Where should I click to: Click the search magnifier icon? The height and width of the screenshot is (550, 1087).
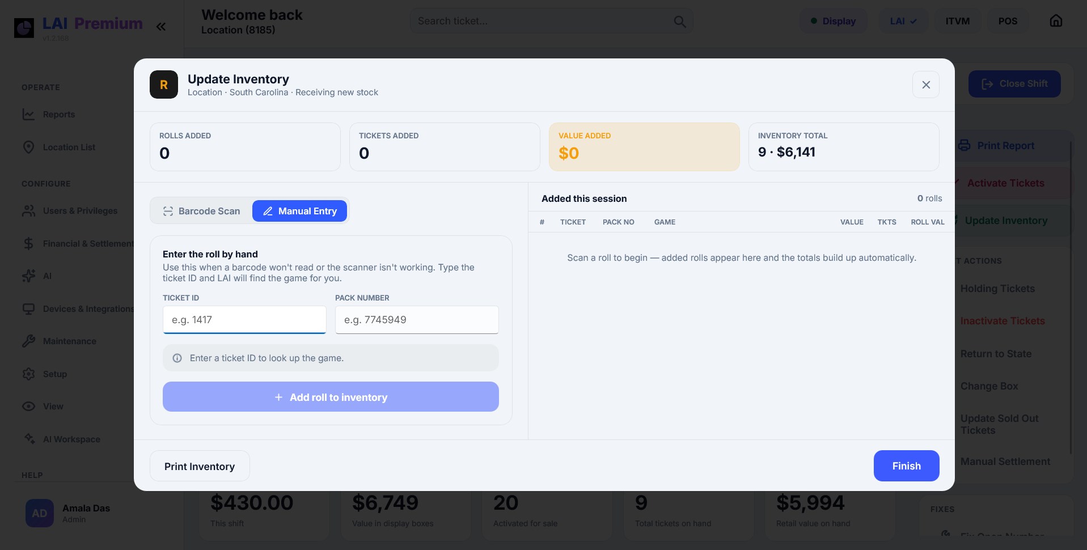[x=679, y=22]
